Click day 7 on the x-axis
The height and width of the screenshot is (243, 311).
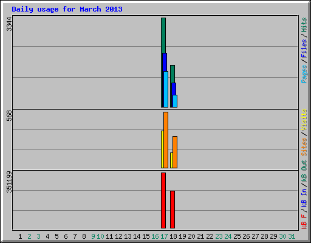75,236
